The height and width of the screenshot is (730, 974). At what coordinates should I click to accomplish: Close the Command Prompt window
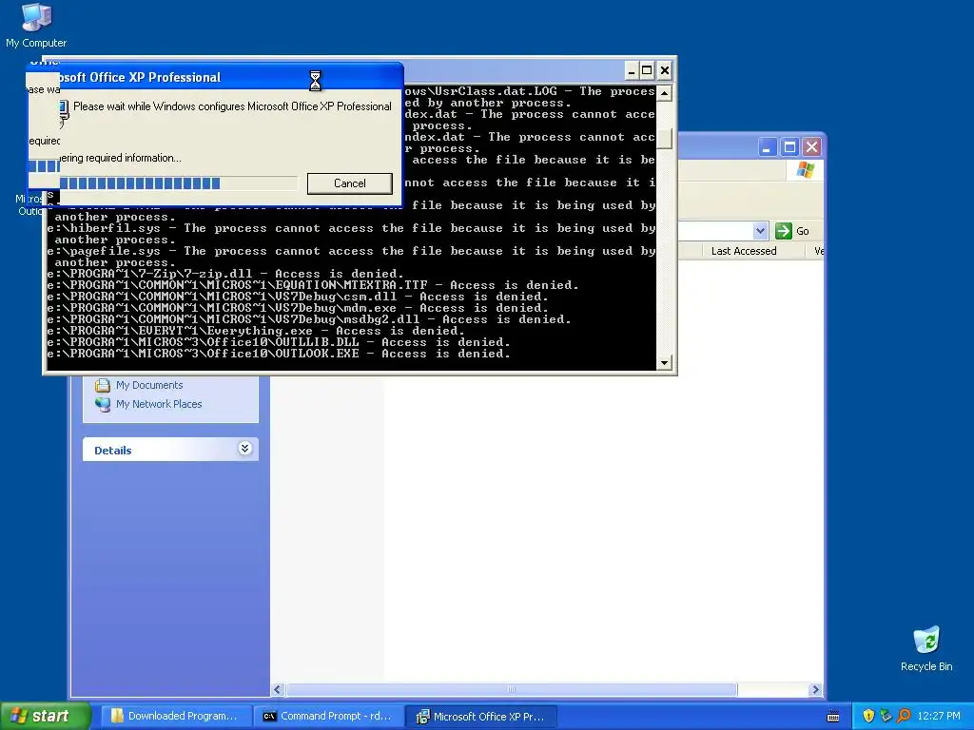(664, 70)
